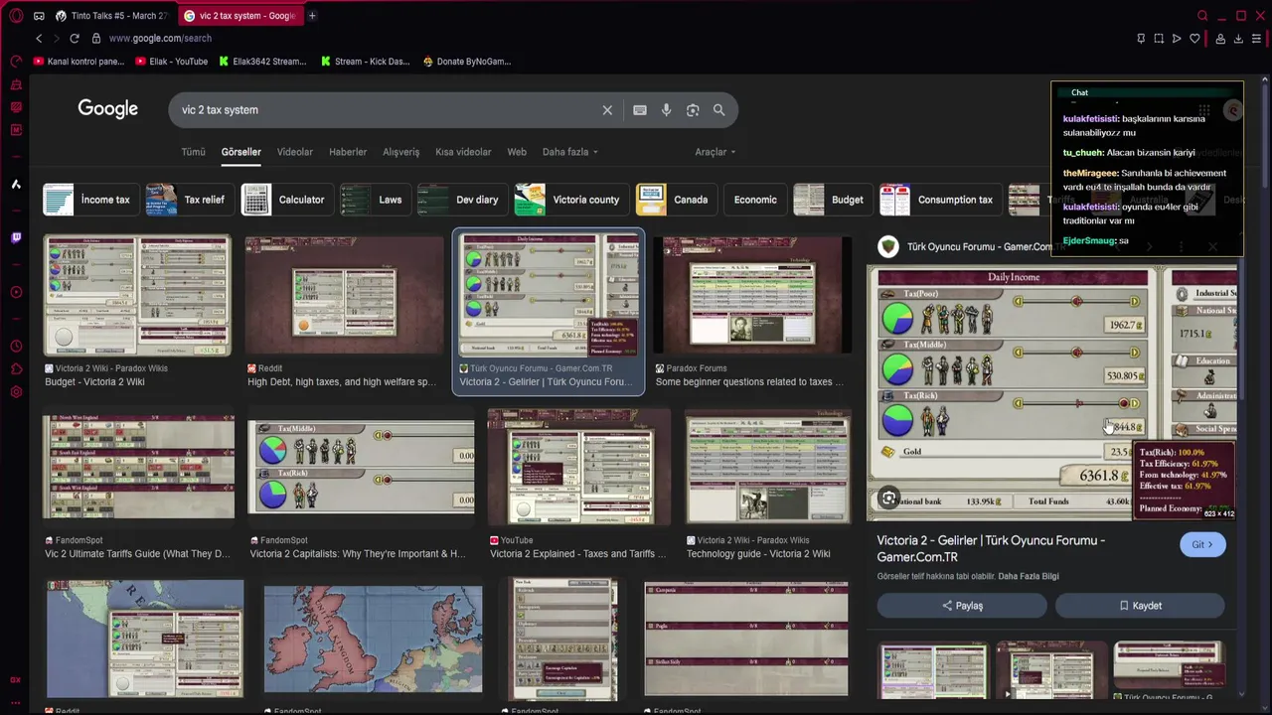Expand the Araçlar tools dropdown

pos(715,152)
